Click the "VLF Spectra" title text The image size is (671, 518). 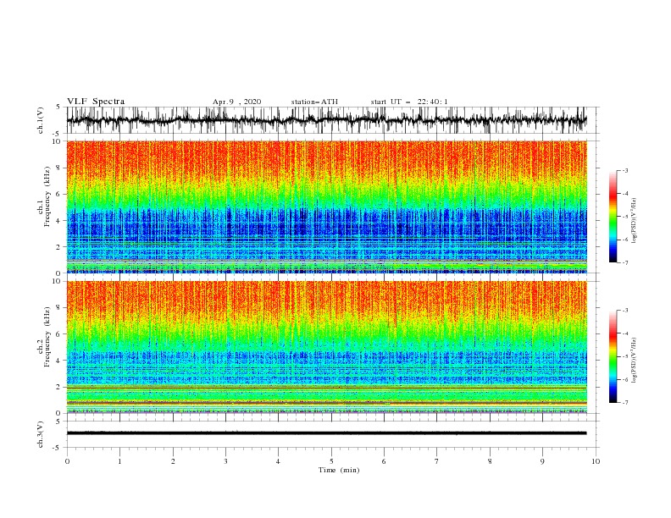point(96,102)
